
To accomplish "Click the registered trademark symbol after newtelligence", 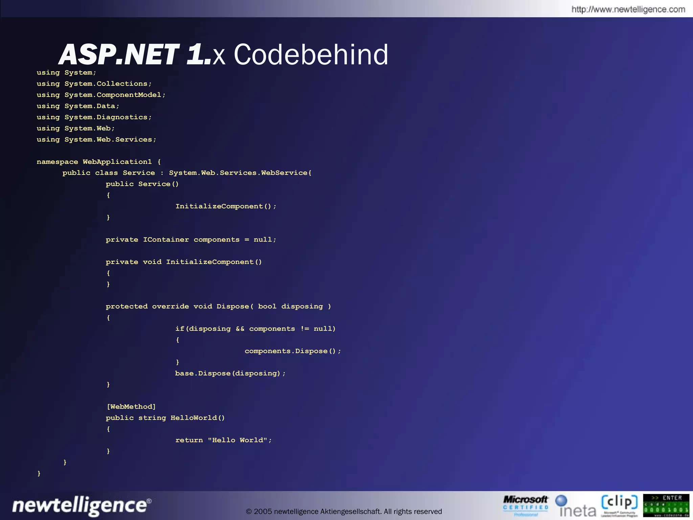I will (x=149, y=501).
